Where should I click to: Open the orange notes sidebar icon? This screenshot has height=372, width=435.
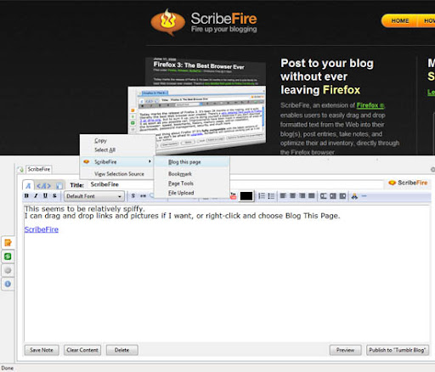click(8, 243)
